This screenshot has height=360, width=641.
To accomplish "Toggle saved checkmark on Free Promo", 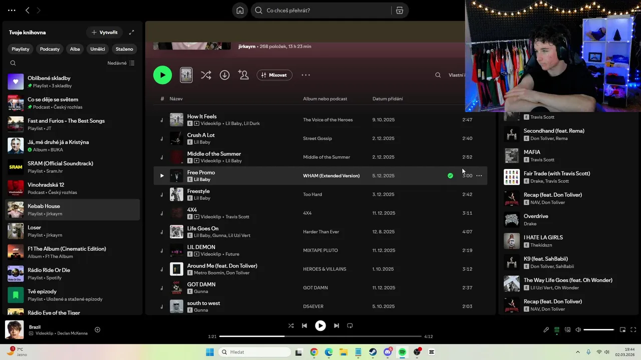I will coord(450,175).
